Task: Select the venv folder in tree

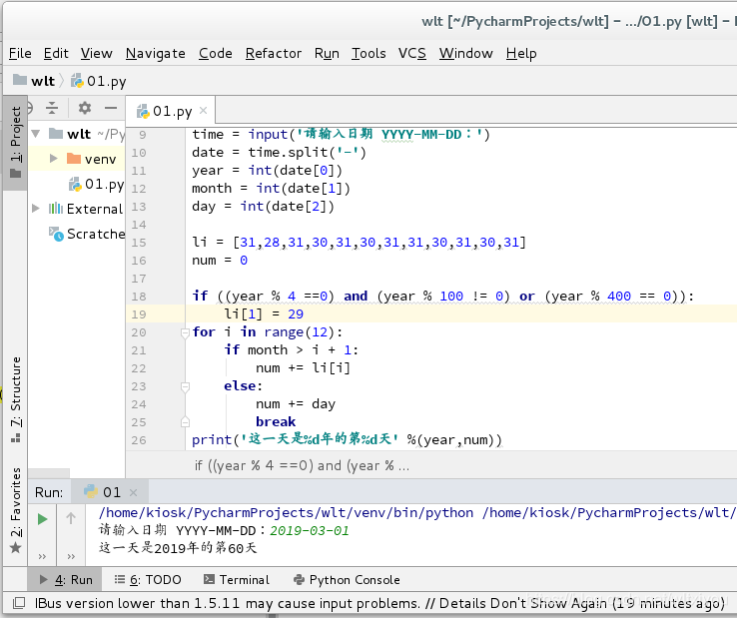Action: pos(92,159)
